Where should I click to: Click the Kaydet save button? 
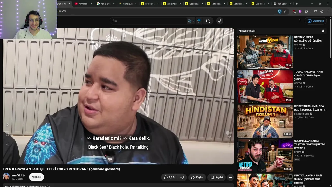click(217, 177)
